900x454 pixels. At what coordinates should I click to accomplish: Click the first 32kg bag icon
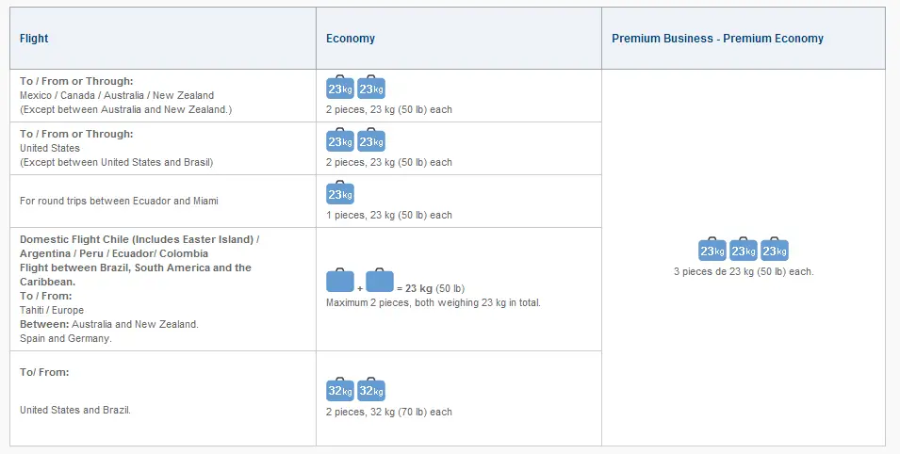click(x=340, y=390)
